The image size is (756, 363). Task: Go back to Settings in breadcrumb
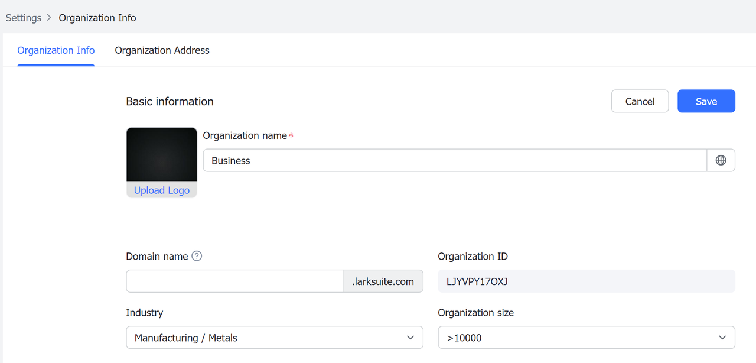click(x=24, y=18)
